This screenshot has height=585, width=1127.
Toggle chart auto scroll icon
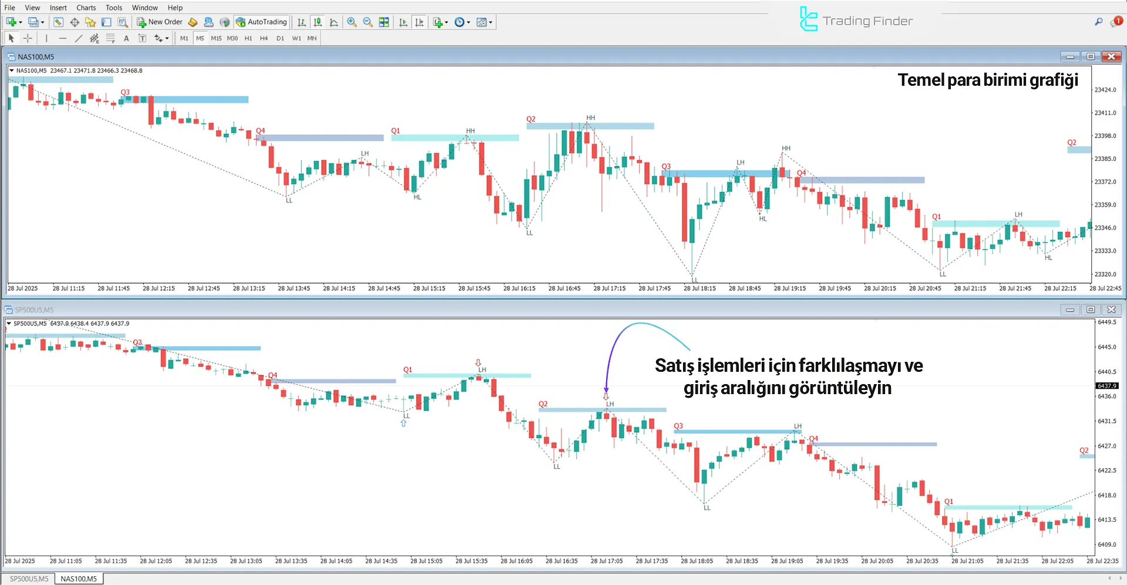point(403,22)
